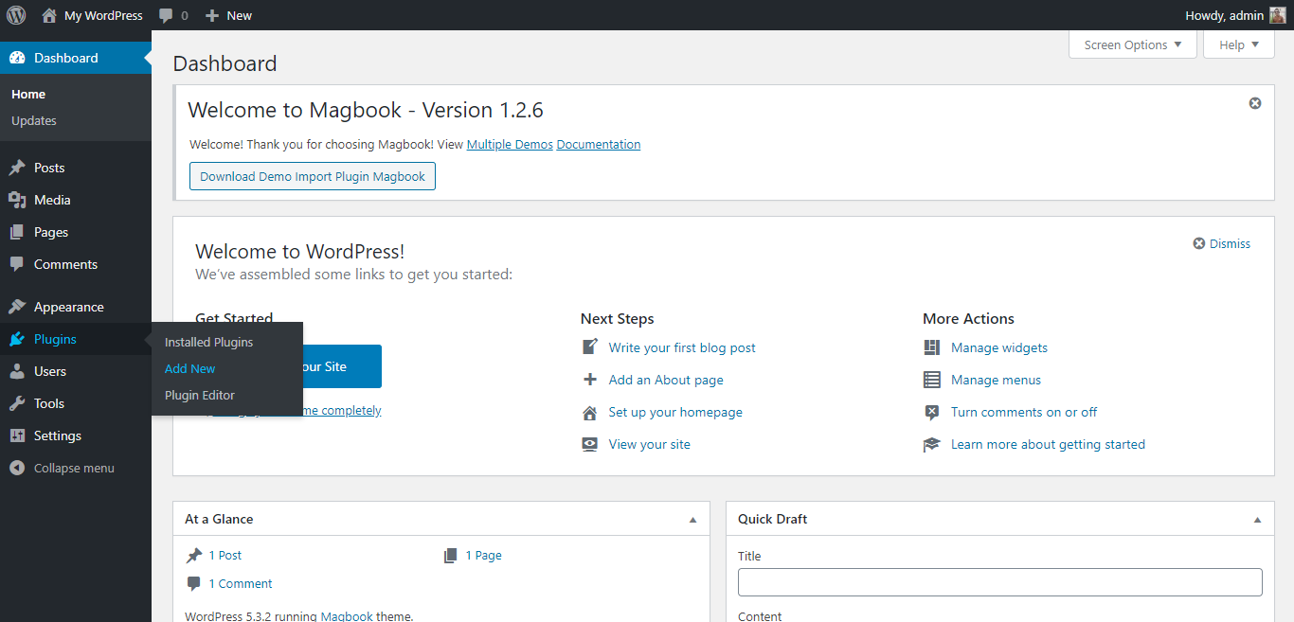Click View your site link
1294x622 pixels.
pos(650,444)
